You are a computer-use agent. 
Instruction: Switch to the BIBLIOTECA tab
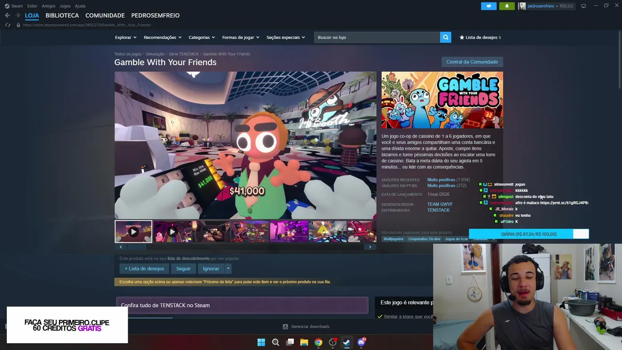tap(62, 16)
